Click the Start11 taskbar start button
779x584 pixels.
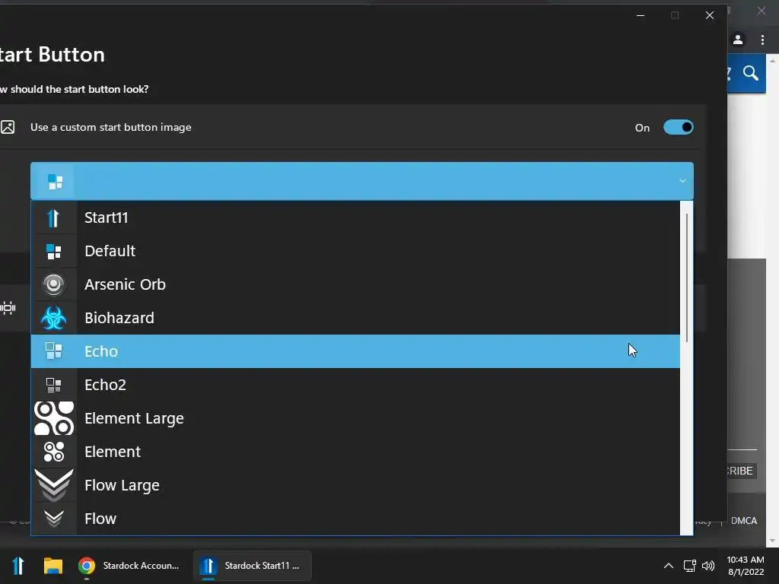[18, 566]
